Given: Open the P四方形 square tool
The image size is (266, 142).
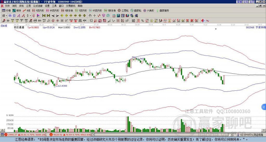Looking at the screenshot, I should (38, 10).
